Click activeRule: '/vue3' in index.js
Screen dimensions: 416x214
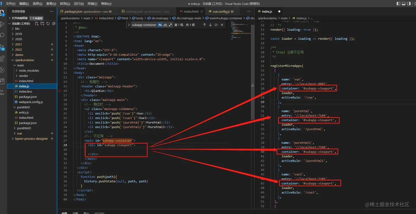[299, 193]
